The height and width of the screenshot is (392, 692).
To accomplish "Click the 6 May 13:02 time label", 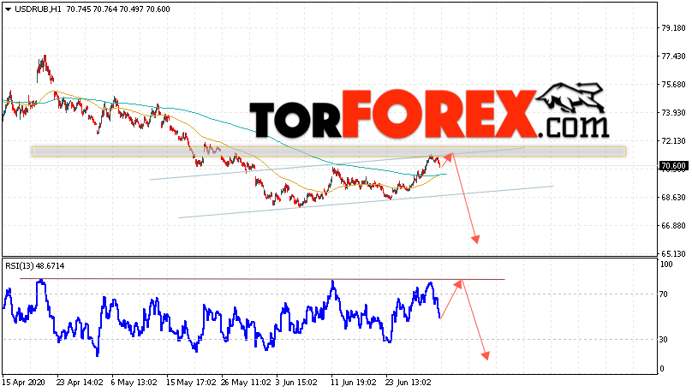I will tap(134, 383).
